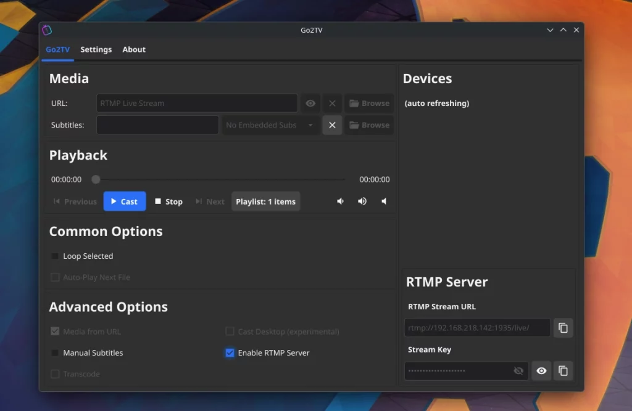Click the crossed-eye icon inside Stream Key field
This screenshot has height=411, width=632.
pyautogui.click(x=518, y=371)
